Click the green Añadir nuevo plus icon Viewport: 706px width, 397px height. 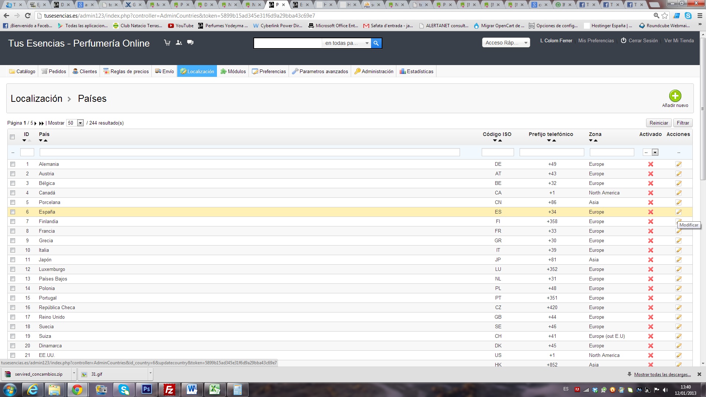pos(675,96)
